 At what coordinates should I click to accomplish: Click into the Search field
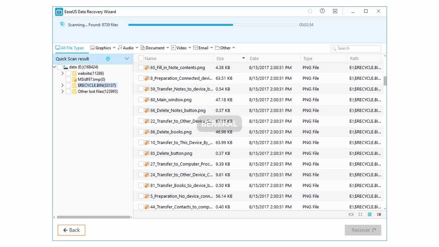(356, 49)
